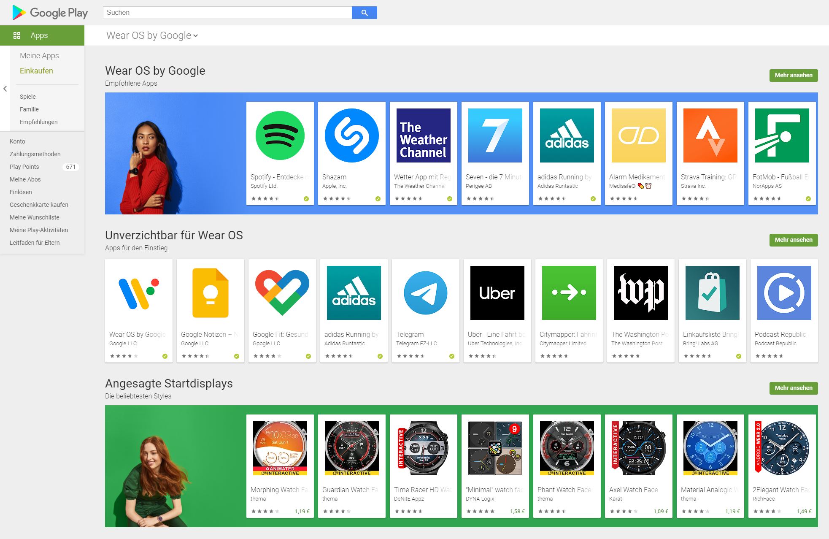Open the Telegram app icon
829x539 pixels.
point(426,293)
